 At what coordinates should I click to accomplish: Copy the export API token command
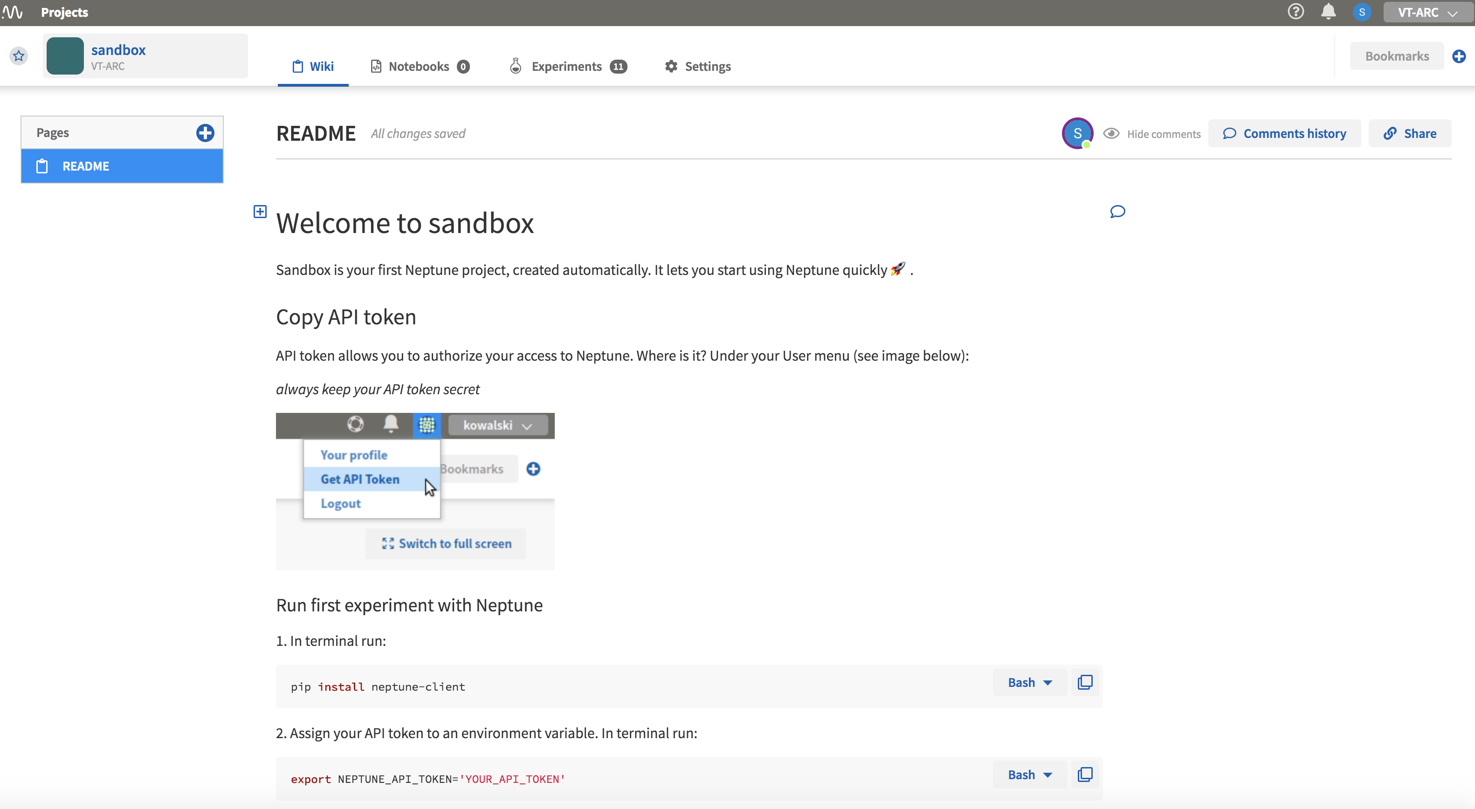[1084, 775]
